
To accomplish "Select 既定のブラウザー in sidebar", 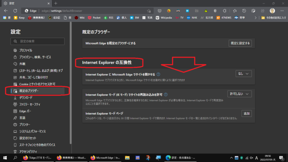I will tap(38, 91).
